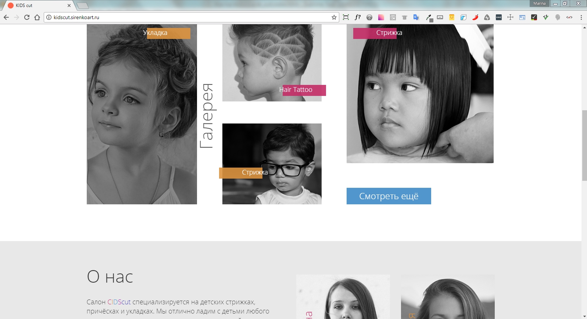Open the blue window resizer extension
587x319 pixels.
pyautogui.click(x=522, y=17)
